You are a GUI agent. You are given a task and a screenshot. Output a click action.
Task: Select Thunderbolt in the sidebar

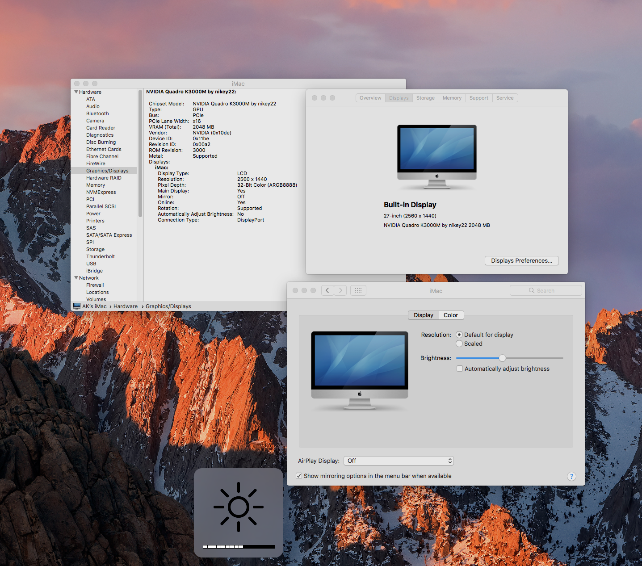101,256
